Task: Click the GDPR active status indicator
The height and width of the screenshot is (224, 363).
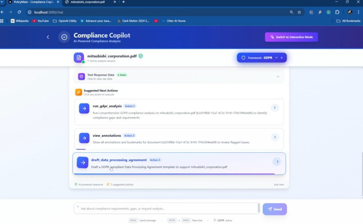Action: [x=222, y=220]
